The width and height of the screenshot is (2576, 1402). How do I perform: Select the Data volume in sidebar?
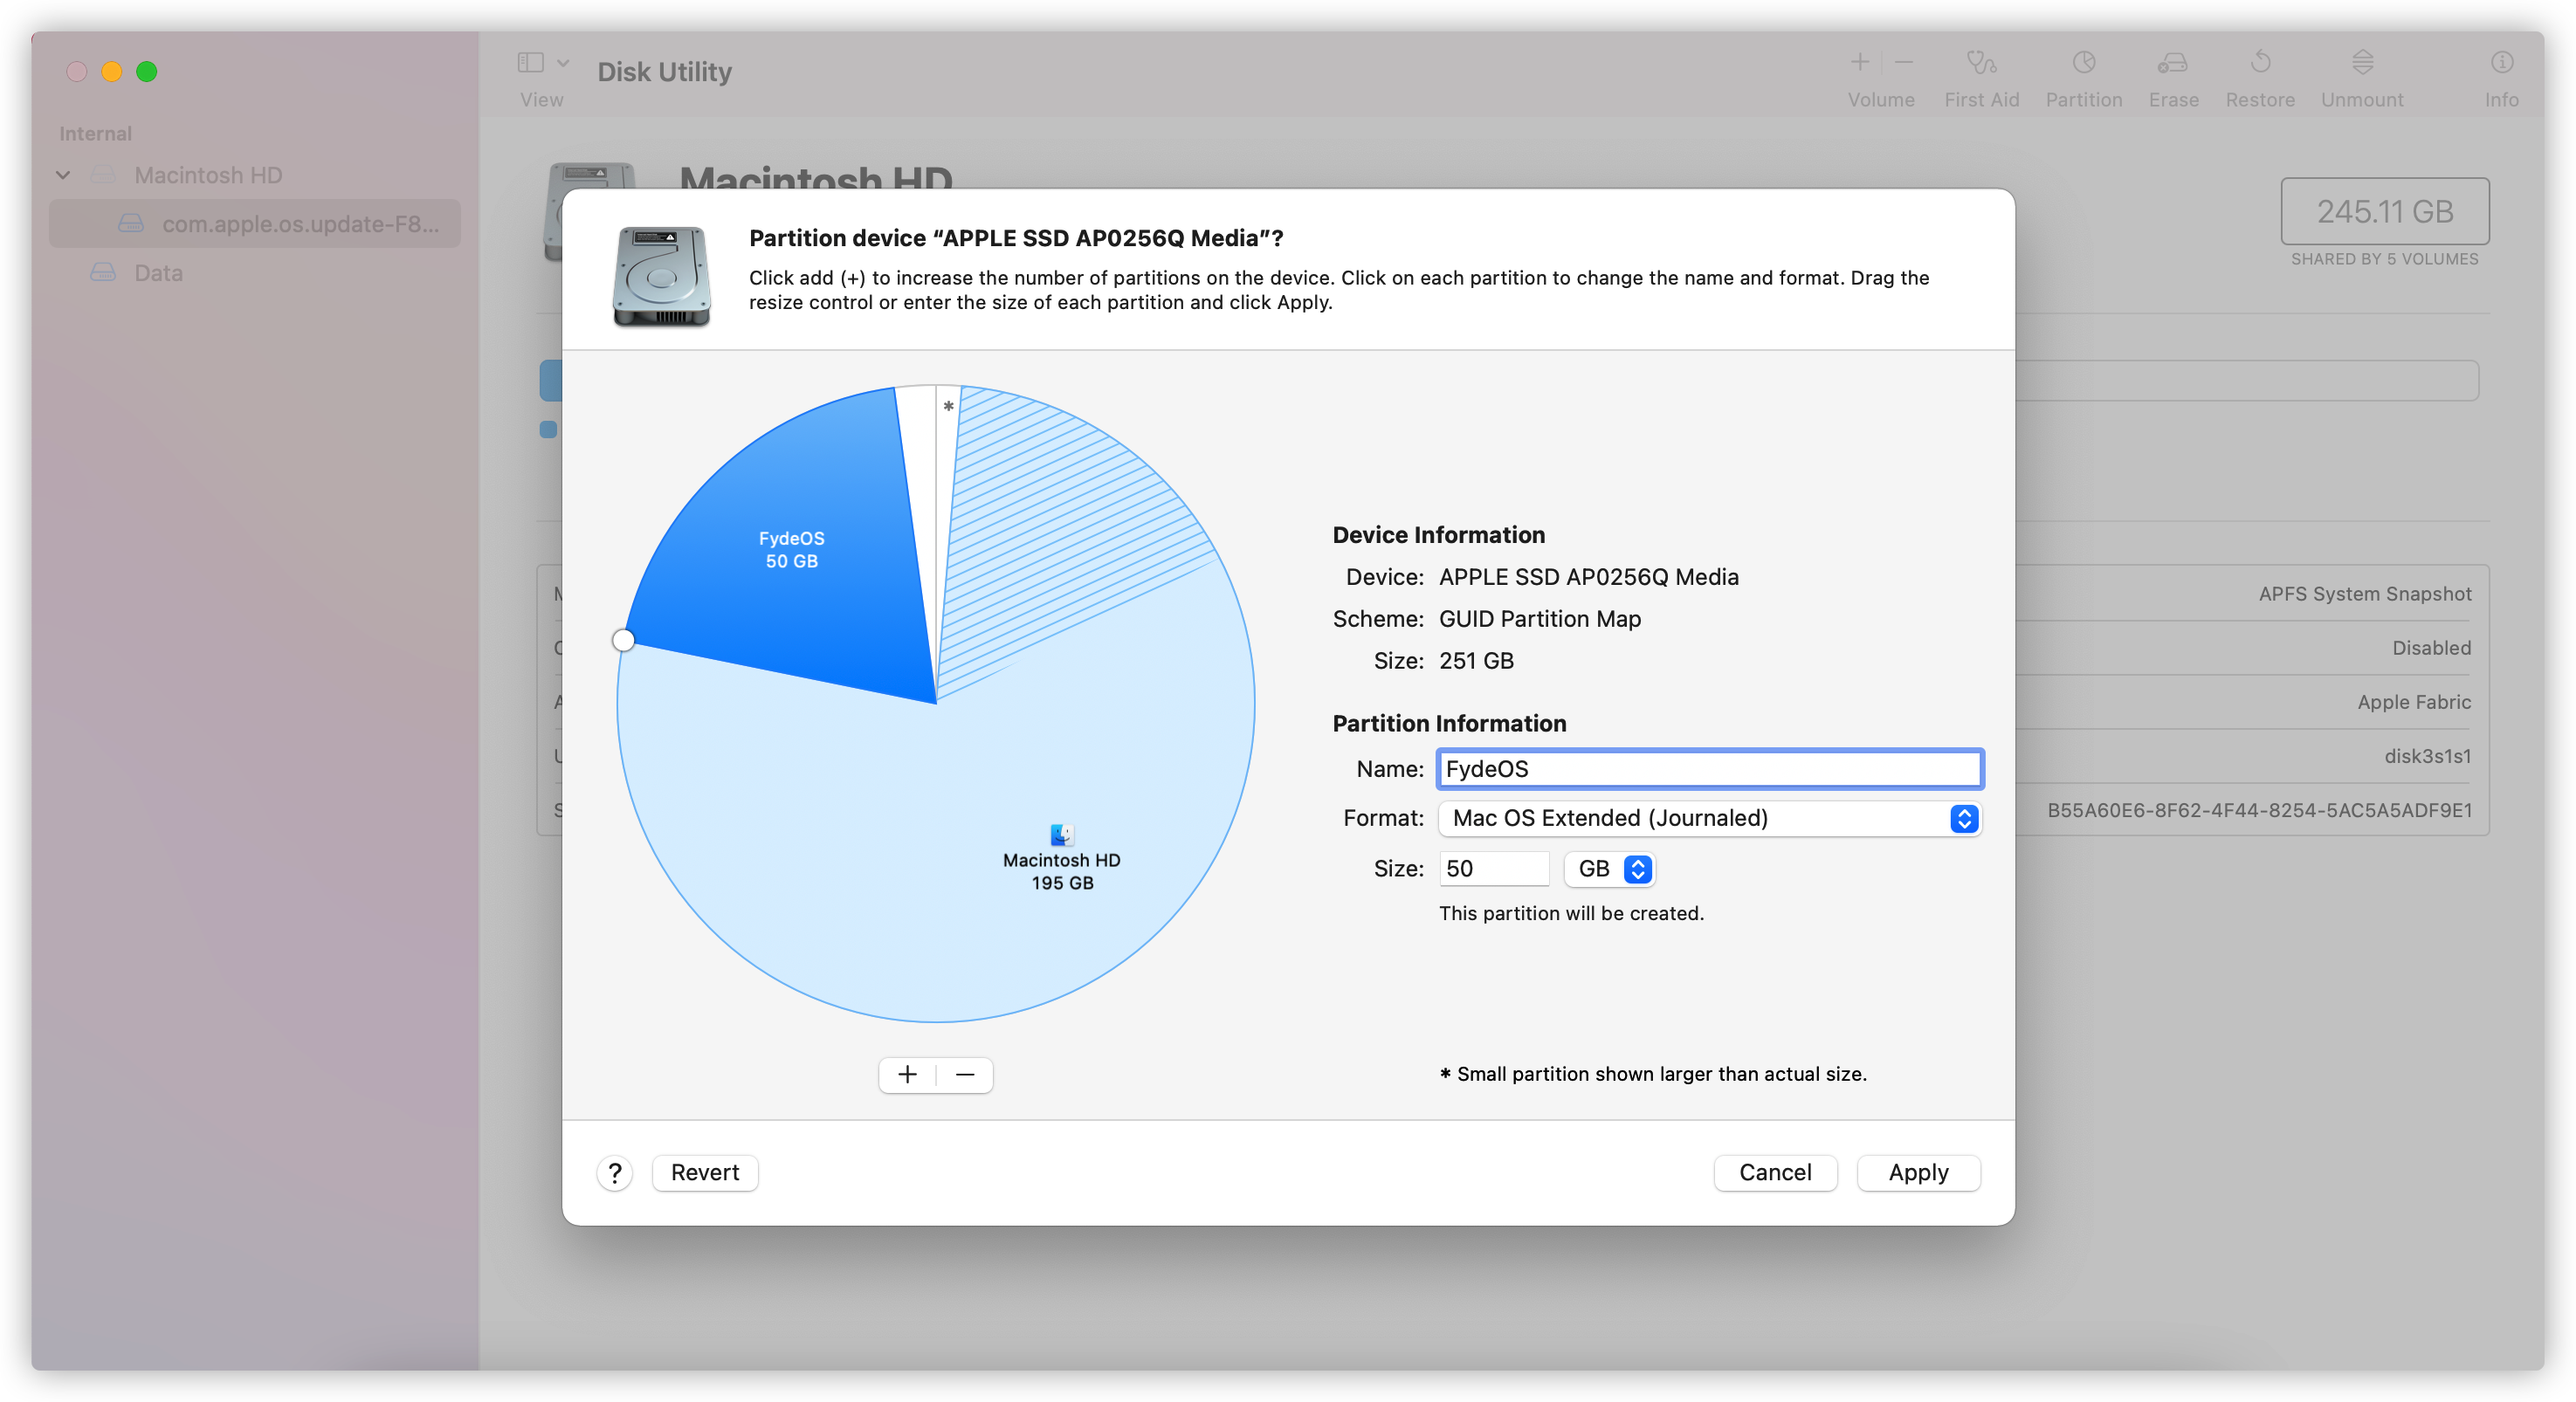click(158, 272)
